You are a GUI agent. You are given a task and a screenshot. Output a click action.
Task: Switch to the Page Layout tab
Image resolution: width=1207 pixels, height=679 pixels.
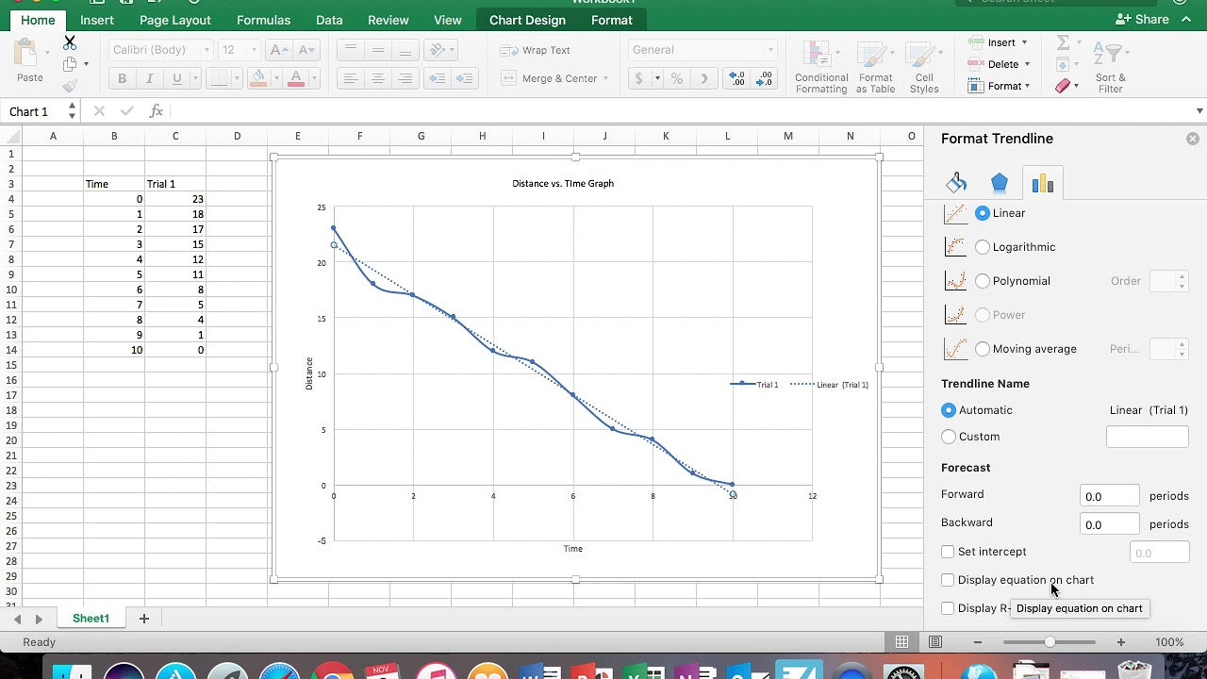pyautogui.click(x=175, y=20)
